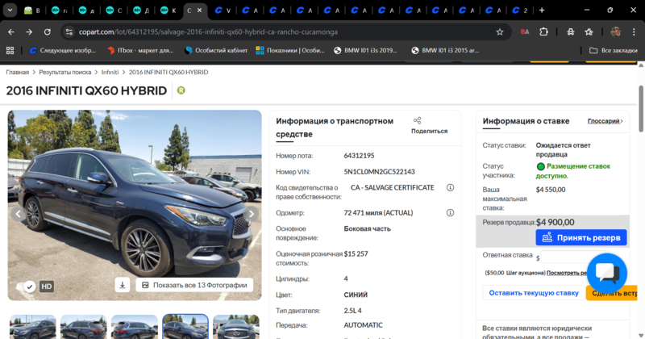Click page vertical scrollbar thumb
645x339 pixels.
[640, 109]
